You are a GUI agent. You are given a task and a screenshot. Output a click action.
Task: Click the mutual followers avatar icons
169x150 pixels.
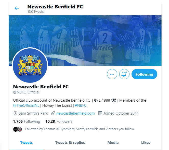point(18,129)
